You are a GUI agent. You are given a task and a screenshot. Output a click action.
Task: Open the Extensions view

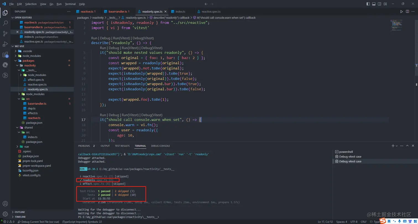pyautogui.click(x=5, y=55)
